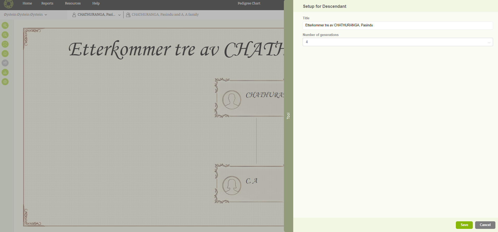The image size is (498, 232).
Task: Click into the Title text field
Action: [x=397, y=25]
